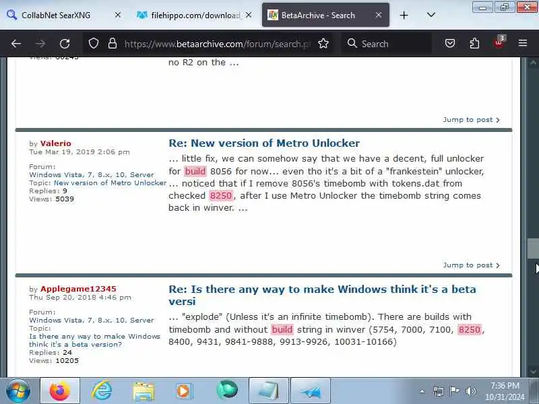The height and width of the screenshot is (404, 539).
Task: Show hidden system tray icons
Action: (x=422, y=391)
